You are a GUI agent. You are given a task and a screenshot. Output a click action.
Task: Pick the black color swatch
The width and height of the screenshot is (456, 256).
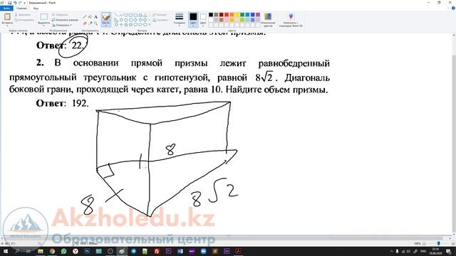(x=211, y=15)
